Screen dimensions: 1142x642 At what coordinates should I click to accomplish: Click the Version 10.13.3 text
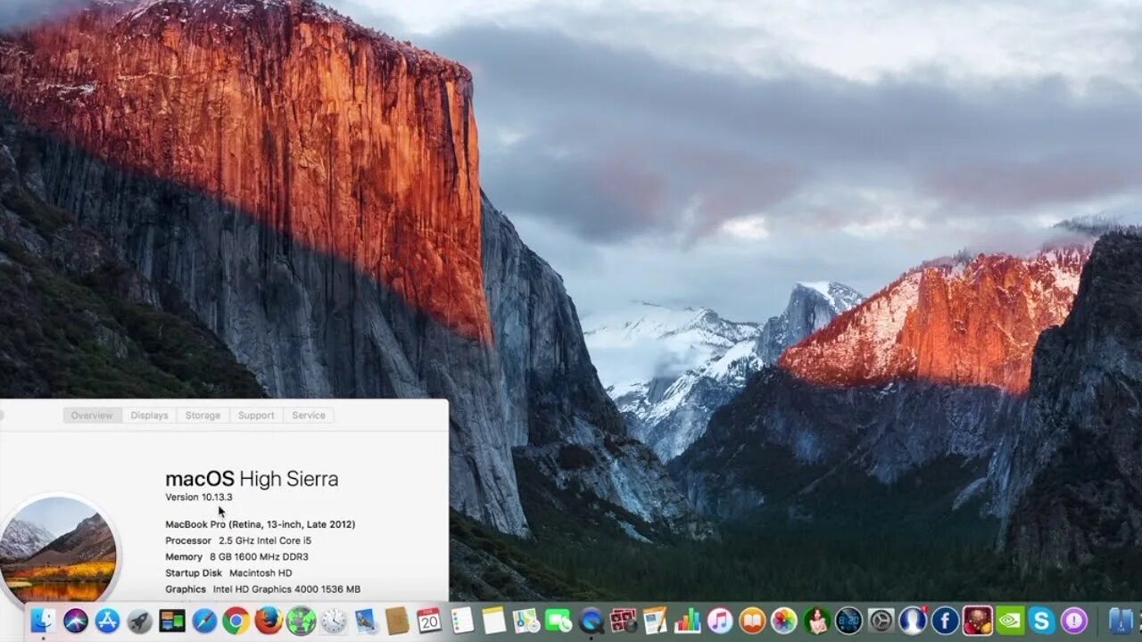pos(199,498)
